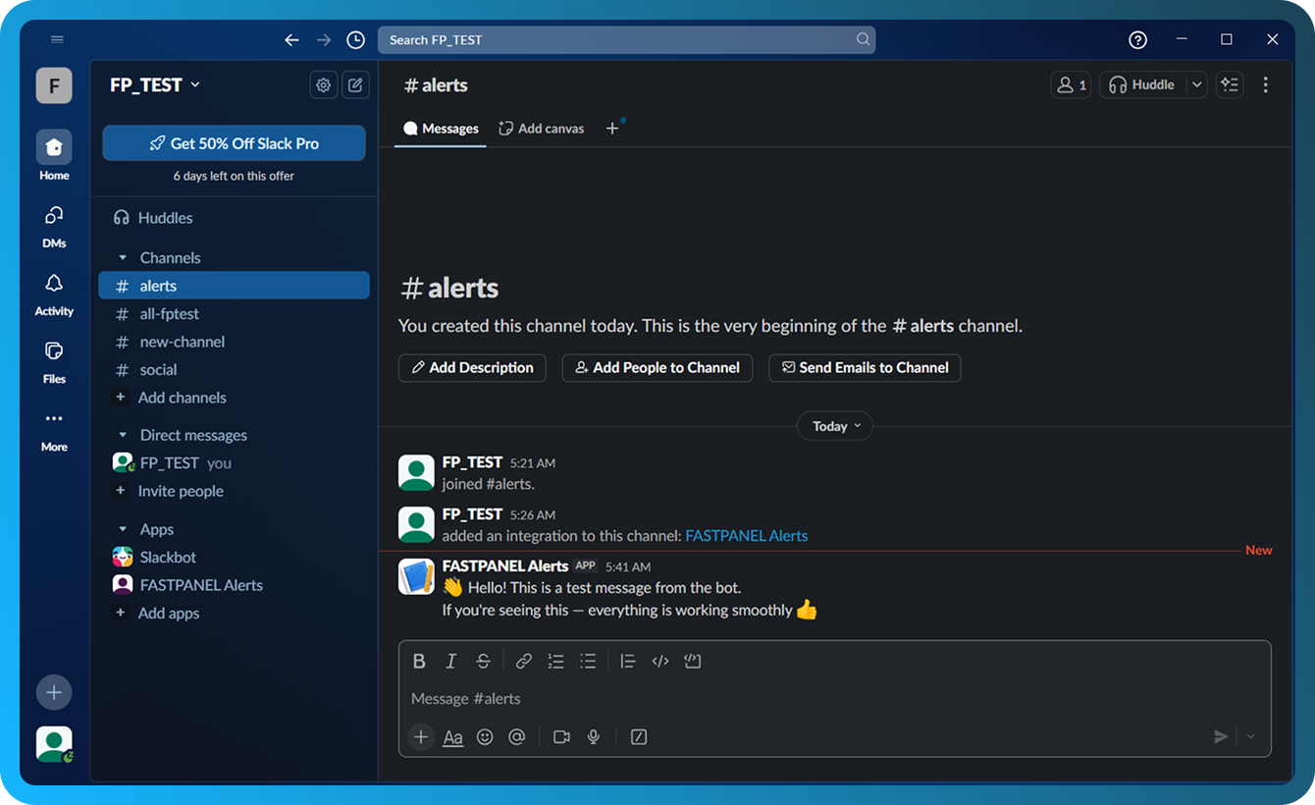Viewport: 1315px width, 805px height.
Task: Collapse the Channels section
Action: (x=122, y=257)
